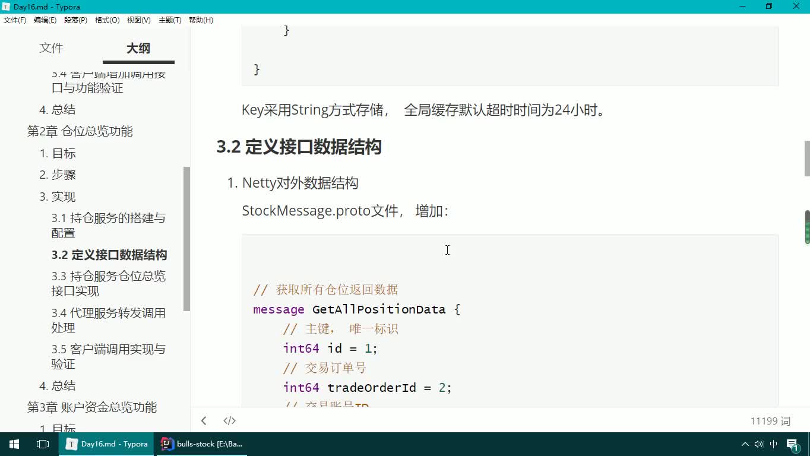Open the 段落(P) menu
Viewport: 810px width, 456px height.
[x=75, y=20]
